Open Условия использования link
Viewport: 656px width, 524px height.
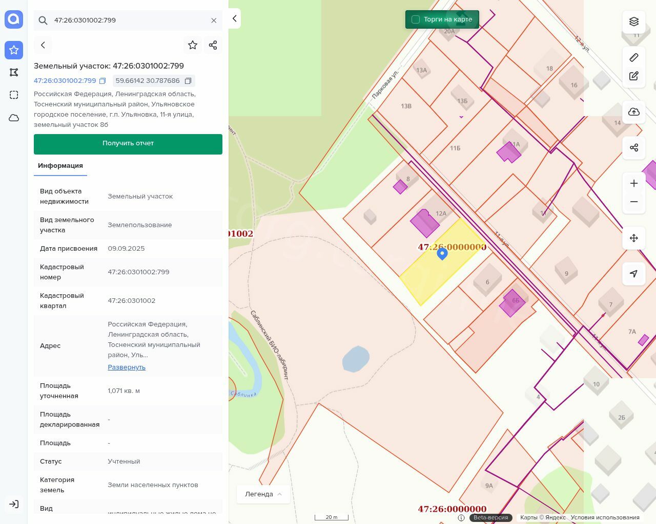tap(605, 517)
